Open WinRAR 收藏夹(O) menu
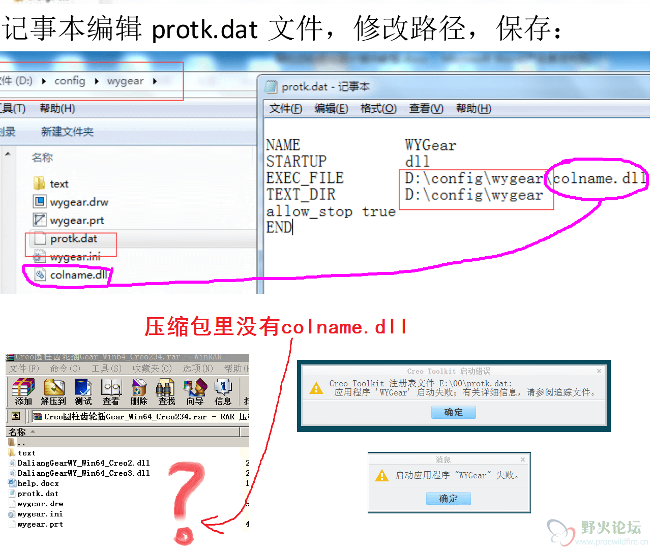 point(152,369)
